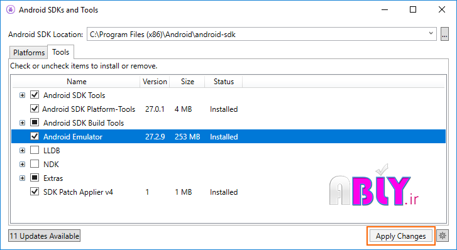Check the LLDB checkbox
The image size is (457, 250).
(35, 150)
